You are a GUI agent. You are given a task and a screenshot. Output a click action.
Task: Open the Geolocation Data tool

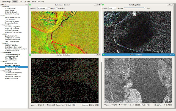point(11,23)
